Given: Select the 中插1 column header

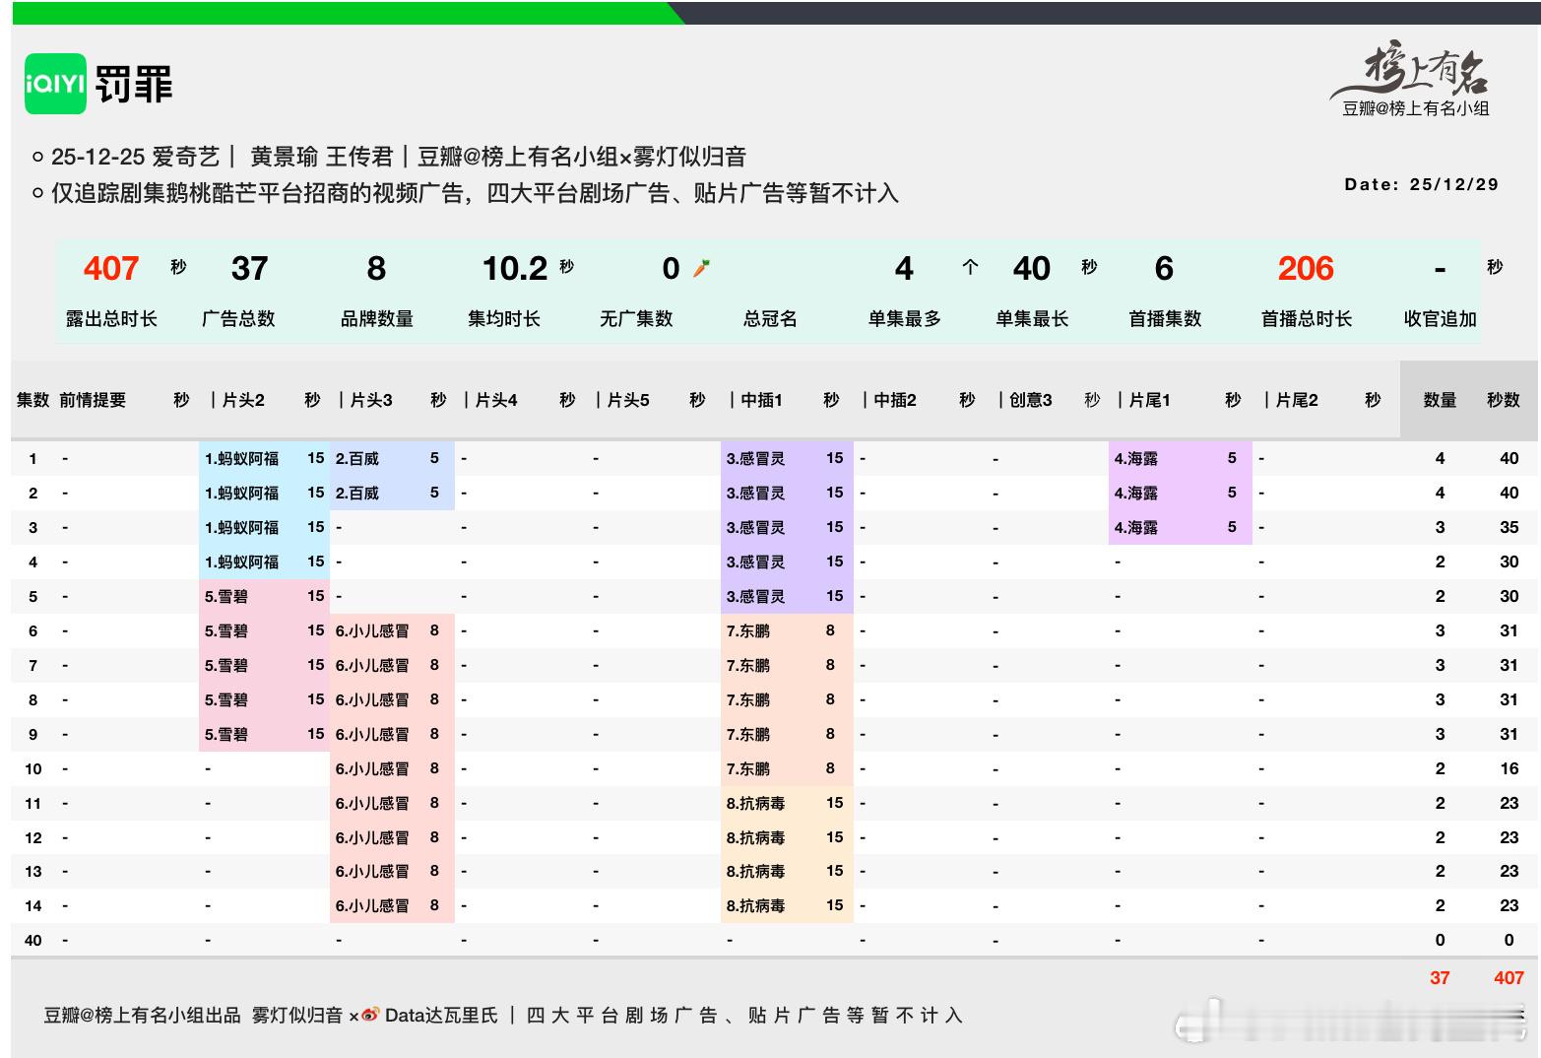Looking at the screenshot, I should click(761, 400).
